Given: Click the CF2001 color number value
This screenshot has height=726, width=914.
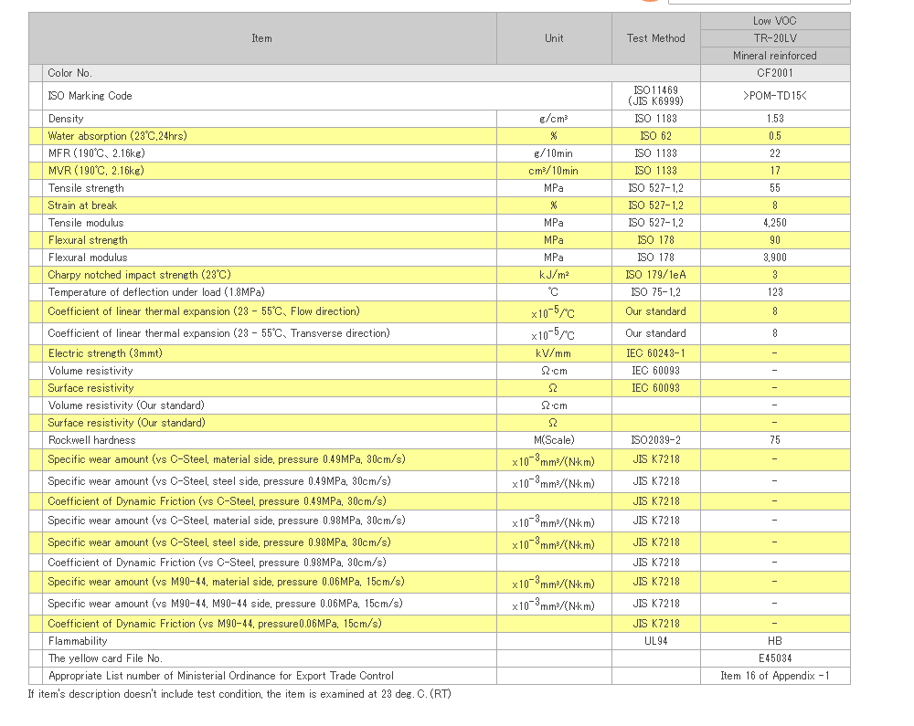Looking at the screenshot, I should pyautogui.click(x=774, y=73).
